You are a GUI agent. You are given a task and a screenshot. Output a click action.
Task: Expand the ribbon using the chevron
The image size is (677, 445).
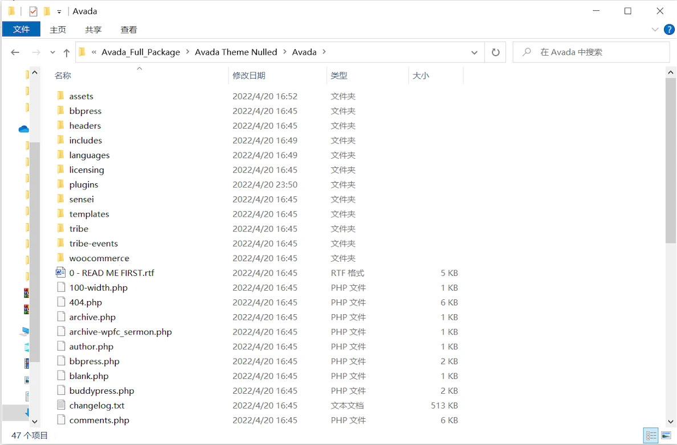point(655,30)
